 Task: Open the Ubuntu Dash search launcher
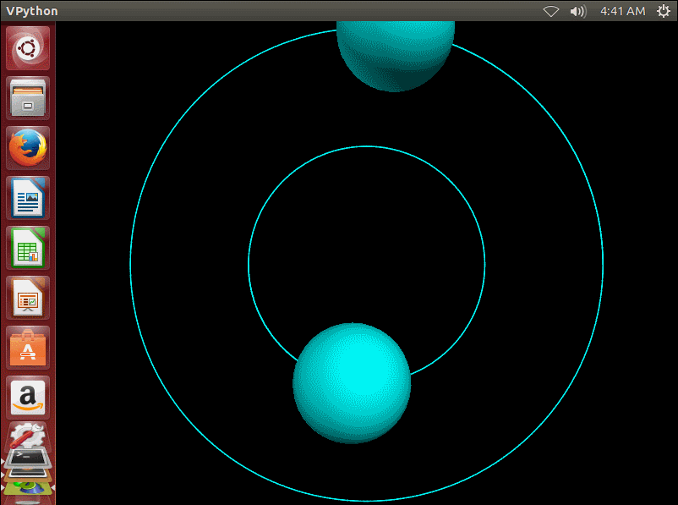click(28, 48)
